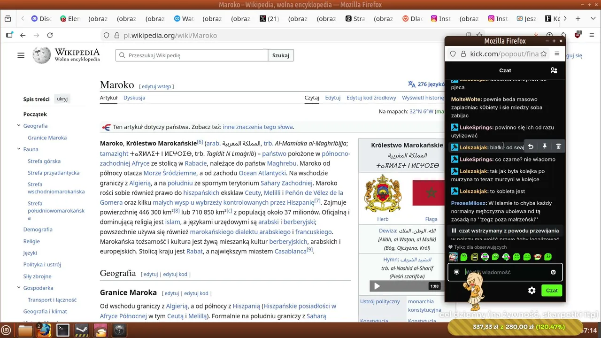Open the Firefox sidebar toggle icon
Screen dimensions: 601x338
pyautogui.click(x=9, y=35)
